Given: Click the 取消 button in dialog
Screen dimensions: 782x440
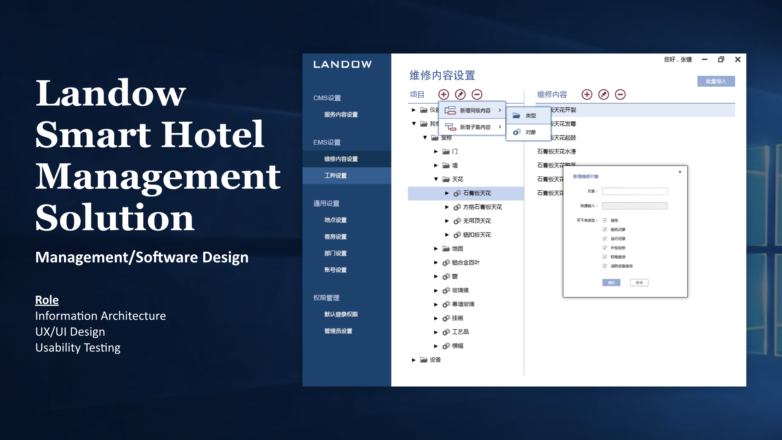Looking at the screenshot, I should click(639, 283).
